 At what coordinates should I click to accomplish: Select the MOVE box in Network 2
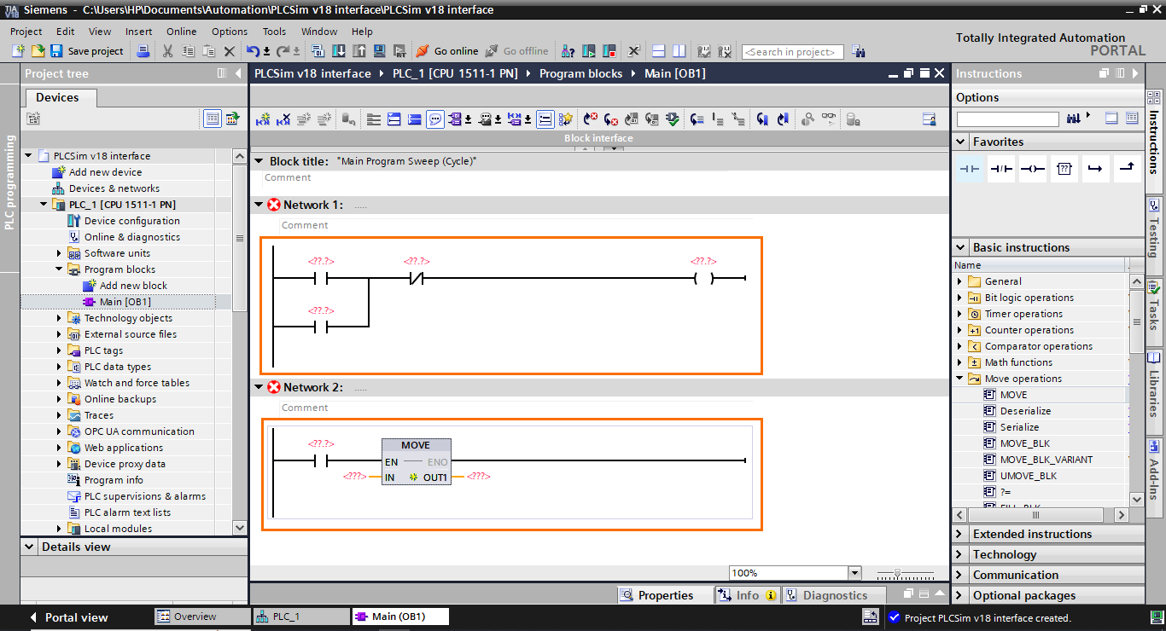tap(416, 461)
